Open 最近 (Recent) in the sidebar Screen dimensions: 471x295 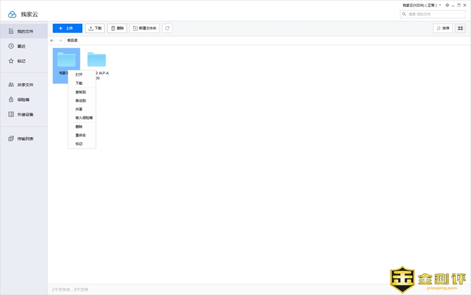(21, 46)
